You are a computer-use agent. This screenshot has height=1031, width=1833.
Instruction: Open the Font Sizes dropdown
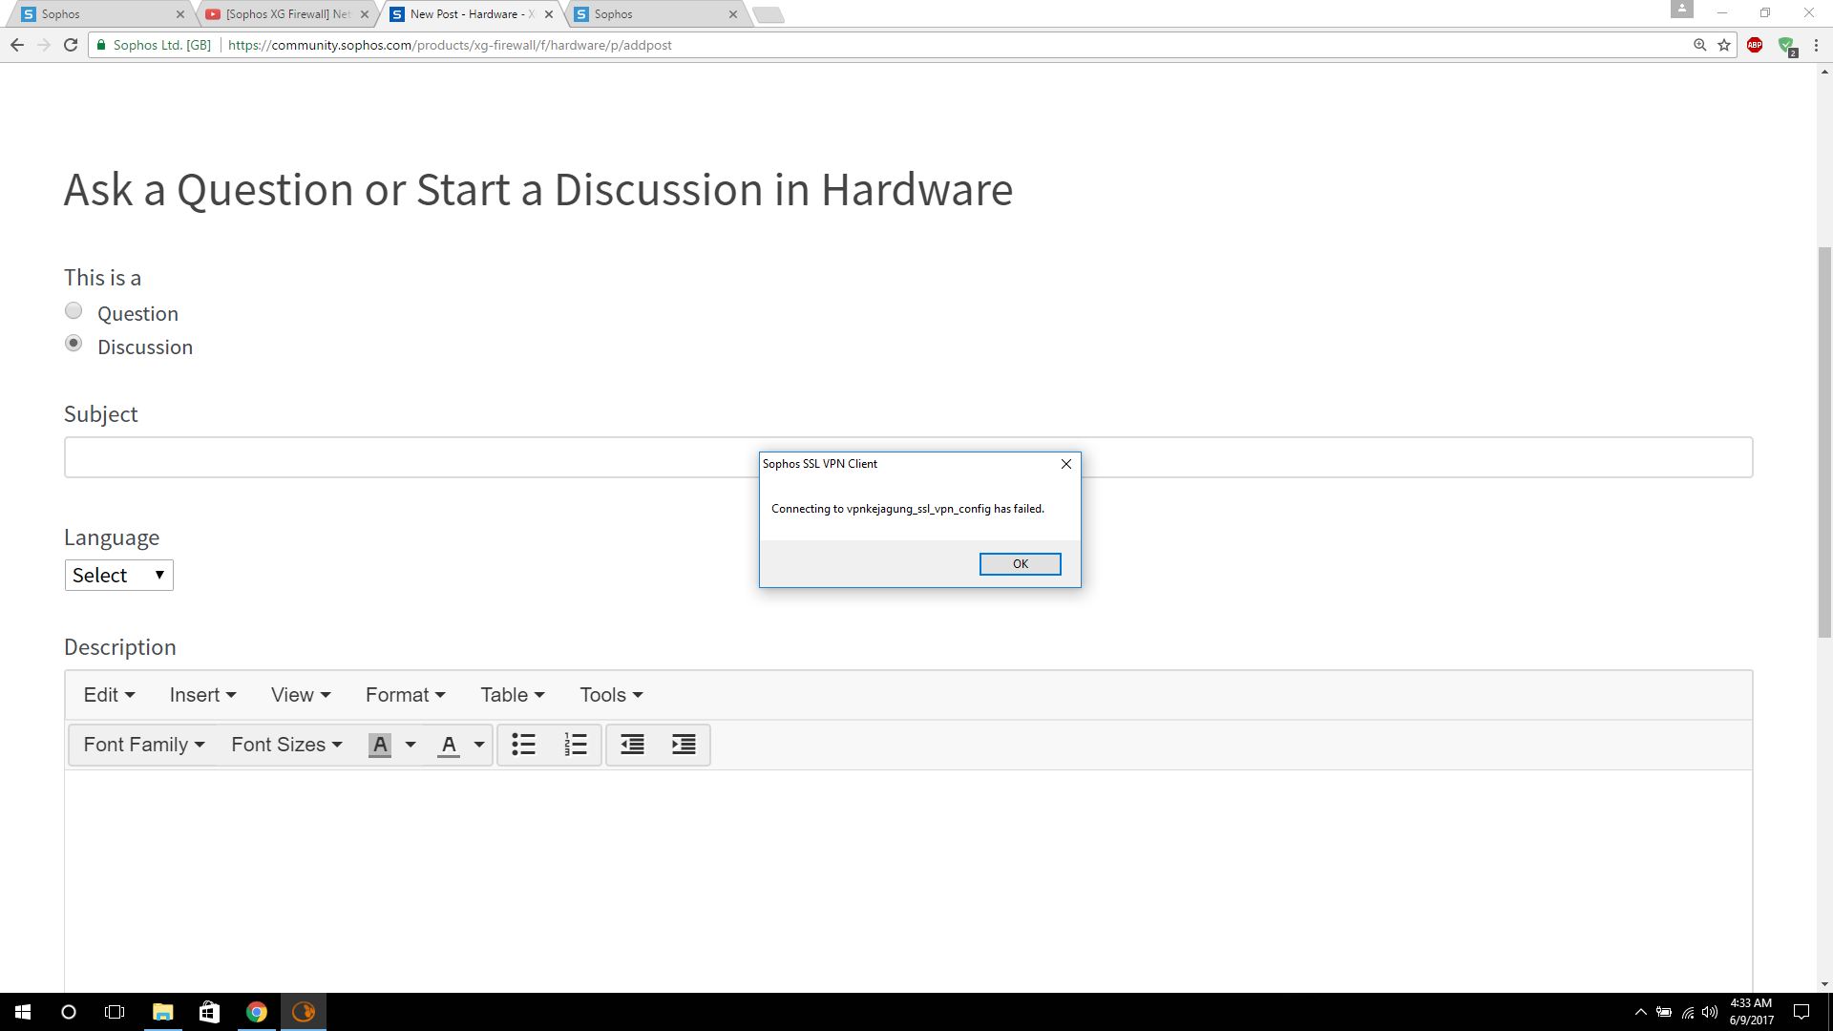286,745
